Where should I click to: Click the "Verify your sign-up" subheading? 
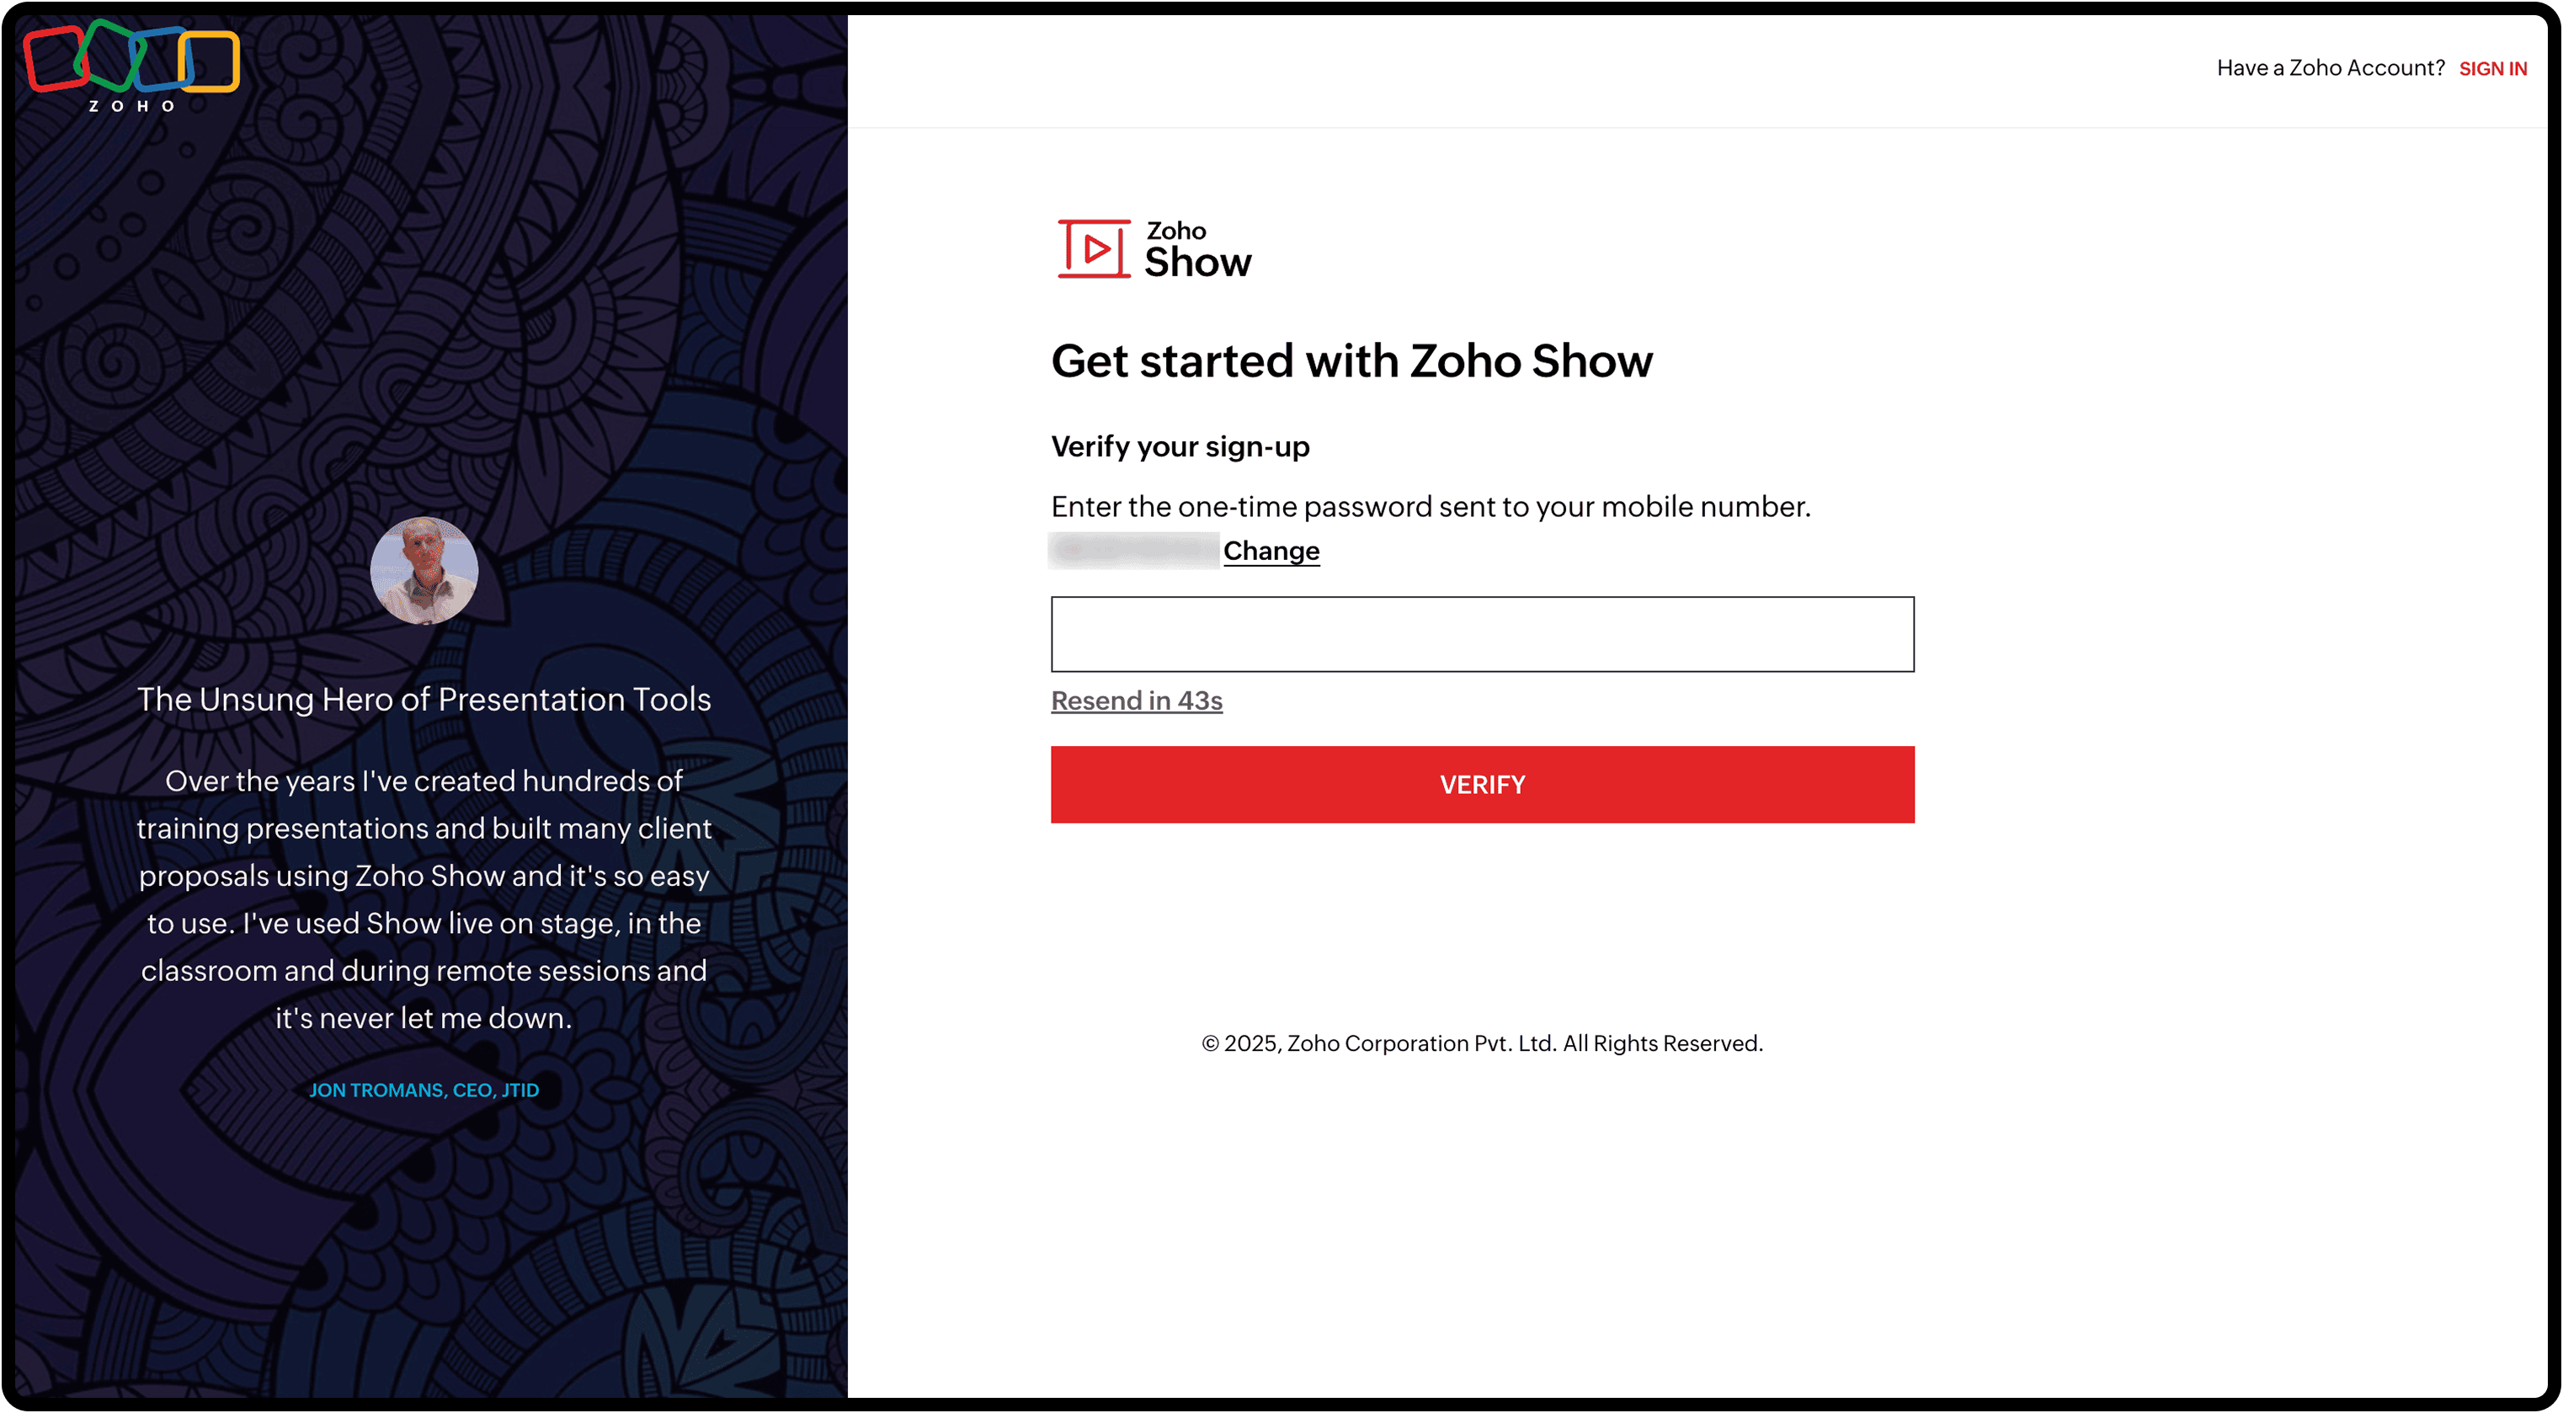pyautogui.click(x=1180, y=447)
